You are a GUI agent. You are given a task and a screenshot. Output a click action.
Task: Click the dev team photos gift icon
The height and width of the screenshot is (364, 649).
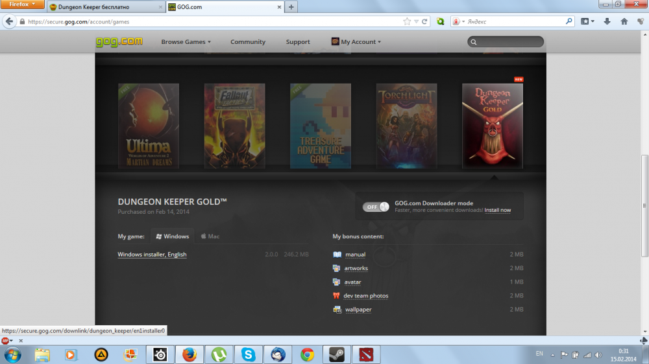pyautogui.click(x=336, y=296)
